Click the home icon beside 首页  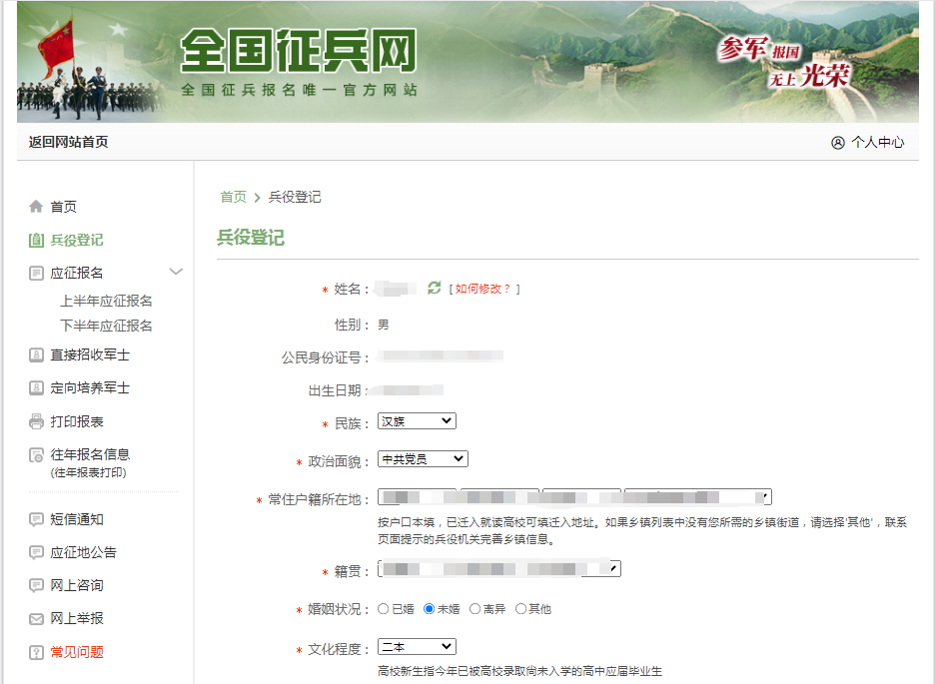pyautogui.click(x=36, y=207)
